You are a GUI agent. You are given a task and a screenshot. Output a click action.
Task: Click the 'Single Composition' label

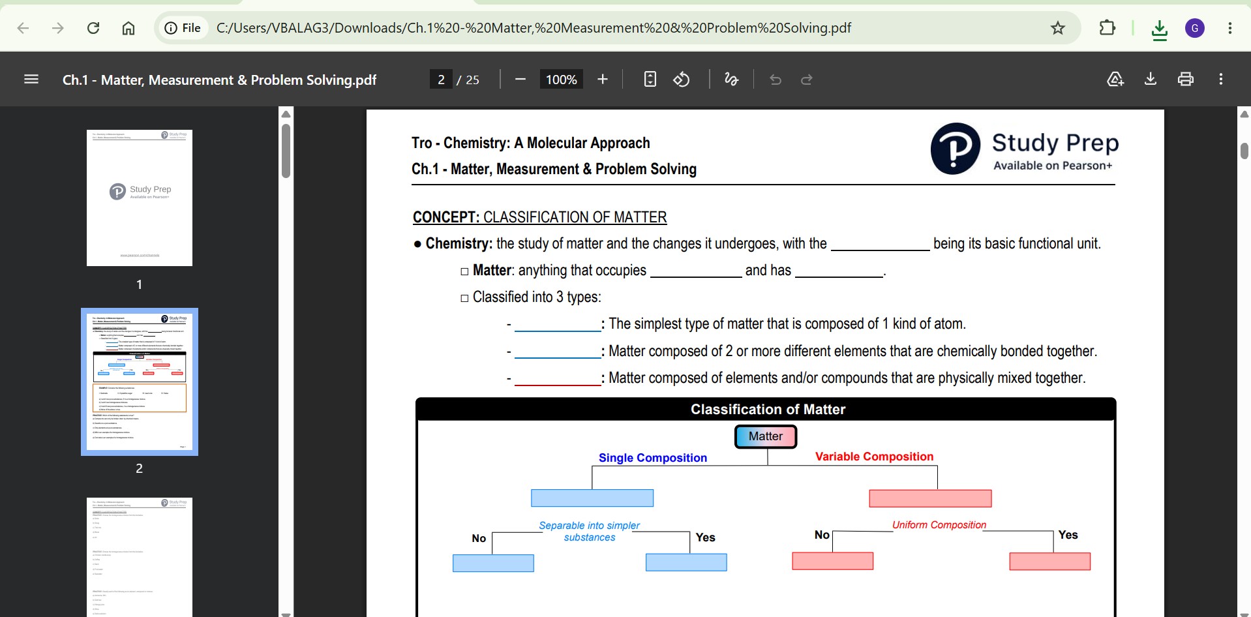[x=653, y=458]
